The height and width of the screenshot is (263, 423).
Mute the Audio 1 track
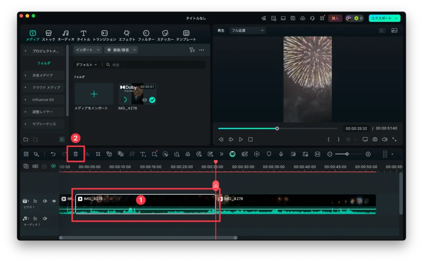tap(45, 218)
